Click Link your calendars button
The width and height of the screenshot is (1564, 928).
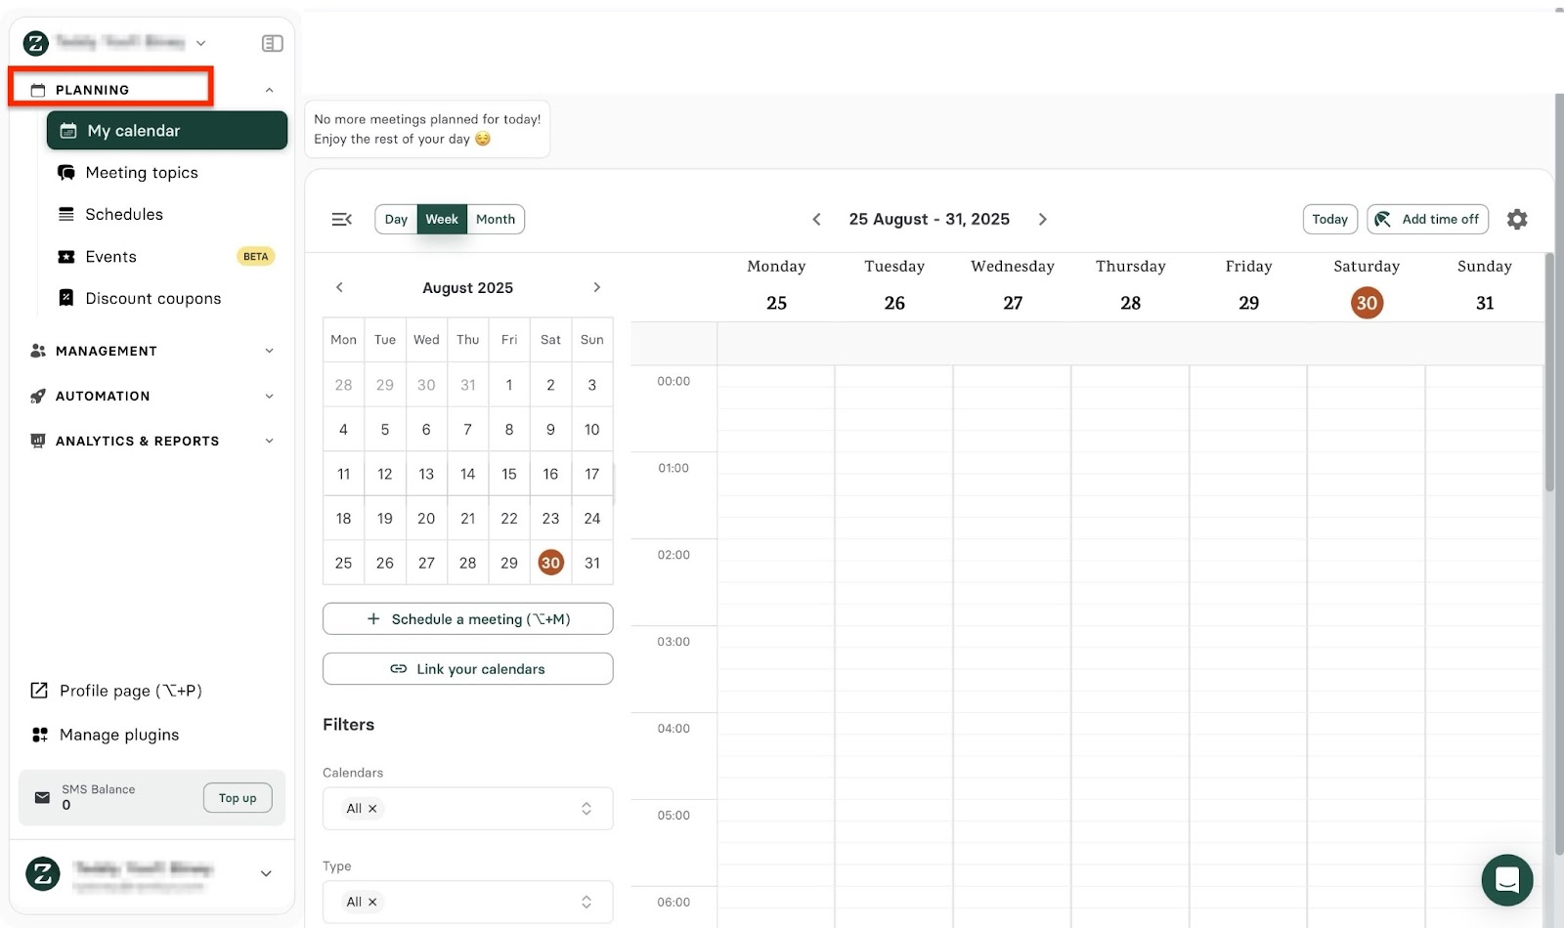pos(468,669)
